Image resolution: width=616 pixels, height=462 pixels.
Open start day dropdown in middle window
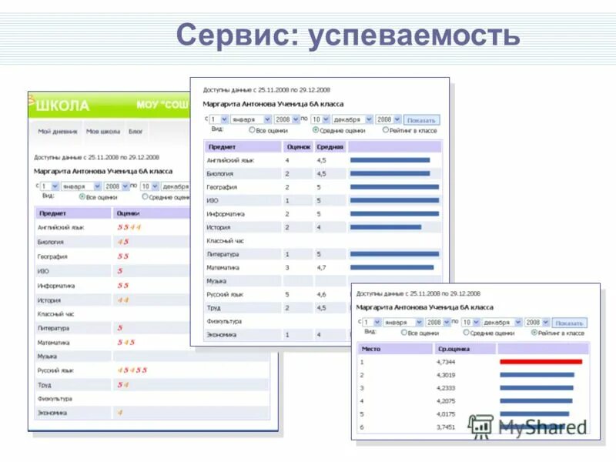point(219,119)
